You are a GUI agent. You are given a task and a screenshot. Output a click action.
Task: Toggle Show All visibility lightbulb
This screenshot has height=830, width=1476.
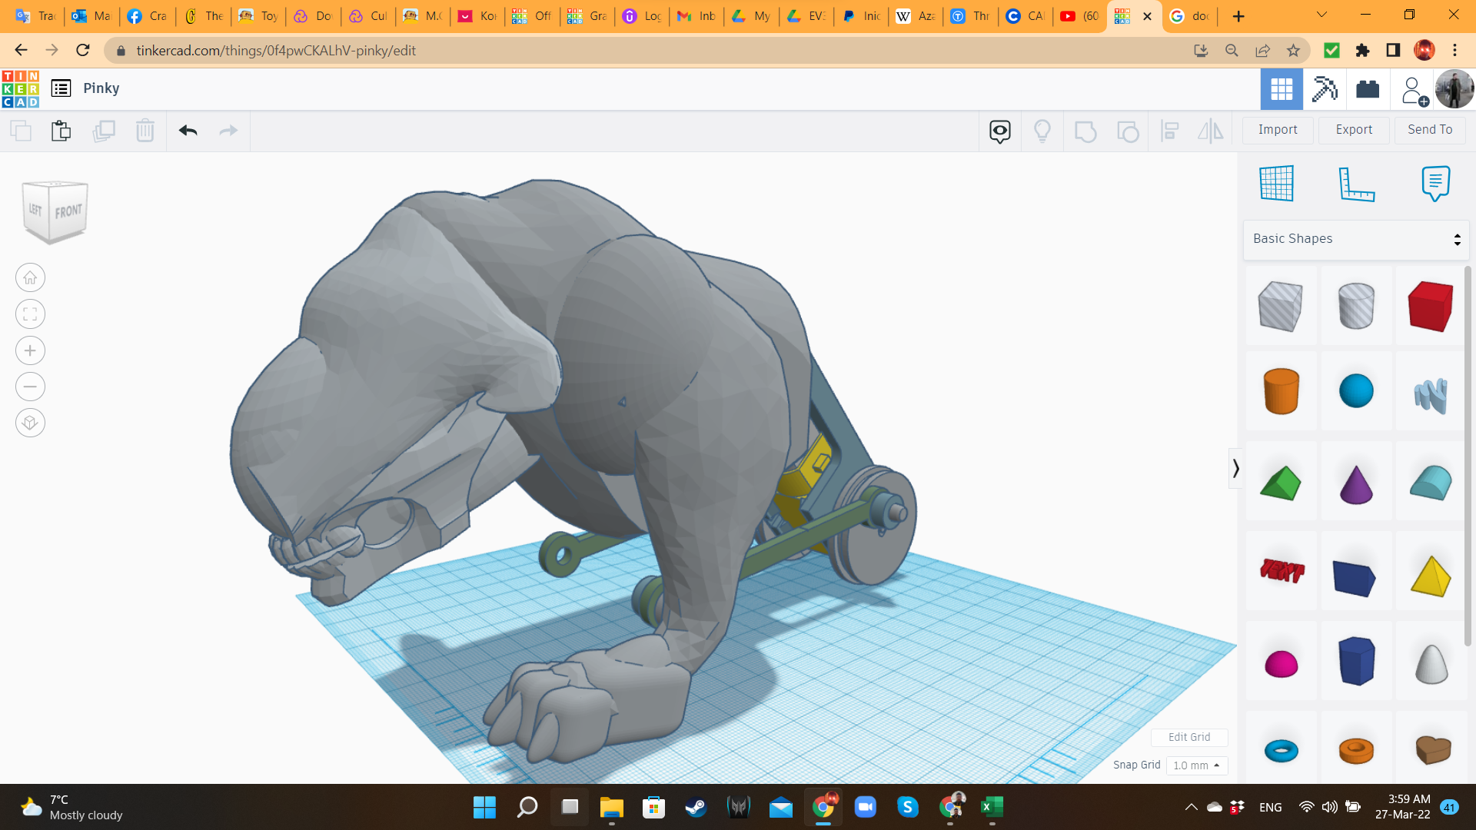click(1042, 131)
